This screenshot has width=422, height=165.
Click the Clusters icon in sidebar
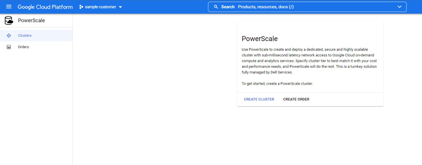click(x=9, y=35)
